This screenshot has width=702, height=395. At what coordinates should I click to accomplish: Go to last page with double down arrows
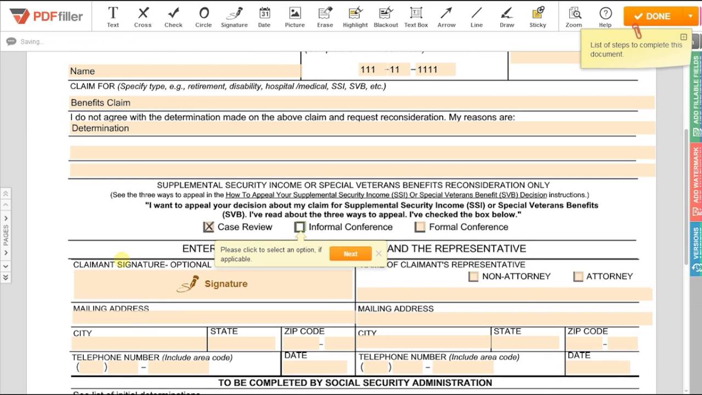5,278
